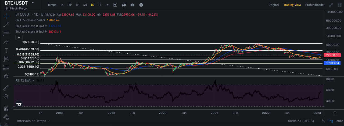This screenshot has height=126, width=344.
Task: Click the 08:08:54 (UTC-3) timezone
Action: pos(301,121)
